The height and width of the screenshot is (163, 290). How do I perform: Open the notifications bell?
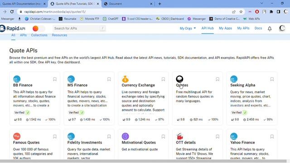(270, 29)
